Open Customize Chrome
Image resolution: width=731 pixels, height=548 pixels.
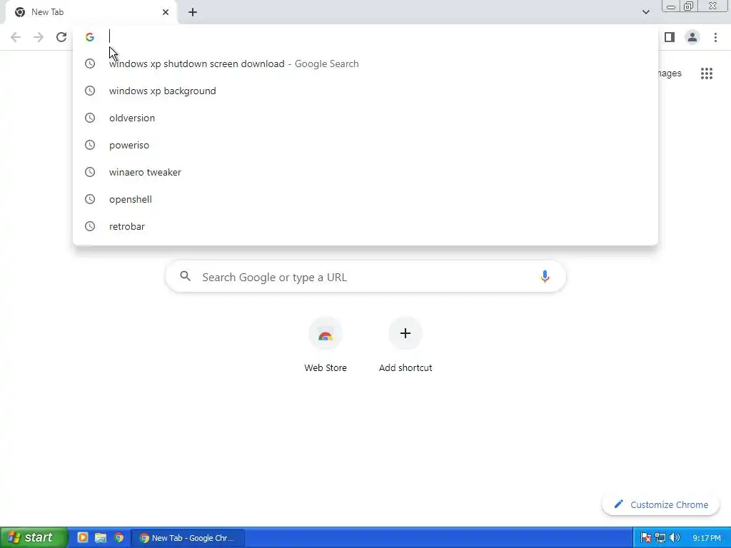[x=660, y=504]
